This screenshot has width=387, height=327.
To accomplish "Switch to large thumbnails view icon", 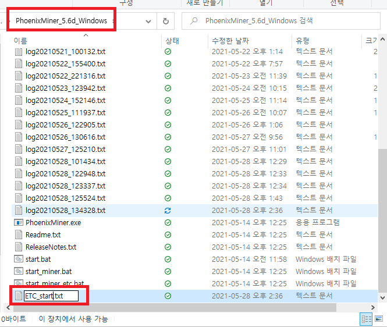I will [379, 319].
